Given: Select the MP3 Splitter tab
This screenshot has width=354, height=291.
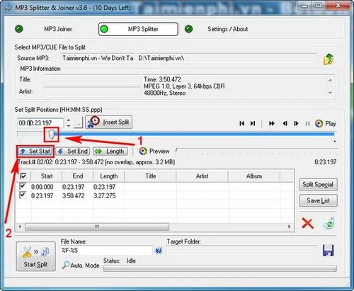Looking at the screenshot, I should 138,29.
